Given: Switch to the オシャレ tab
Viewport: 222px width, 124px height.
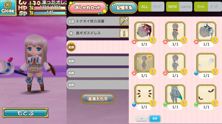Looking at the screenshot, I should click(x=201, y=7).
